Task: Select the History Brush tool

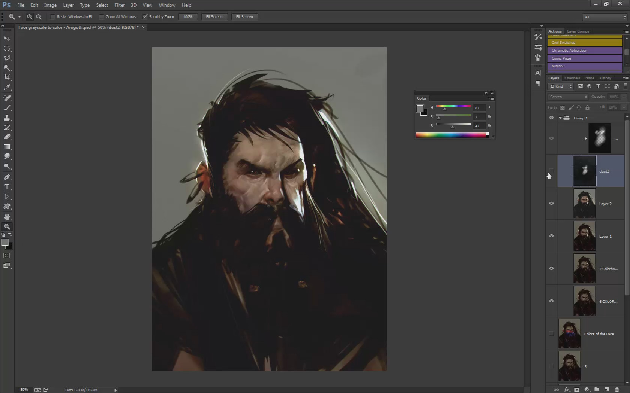Action: (7, 127)
